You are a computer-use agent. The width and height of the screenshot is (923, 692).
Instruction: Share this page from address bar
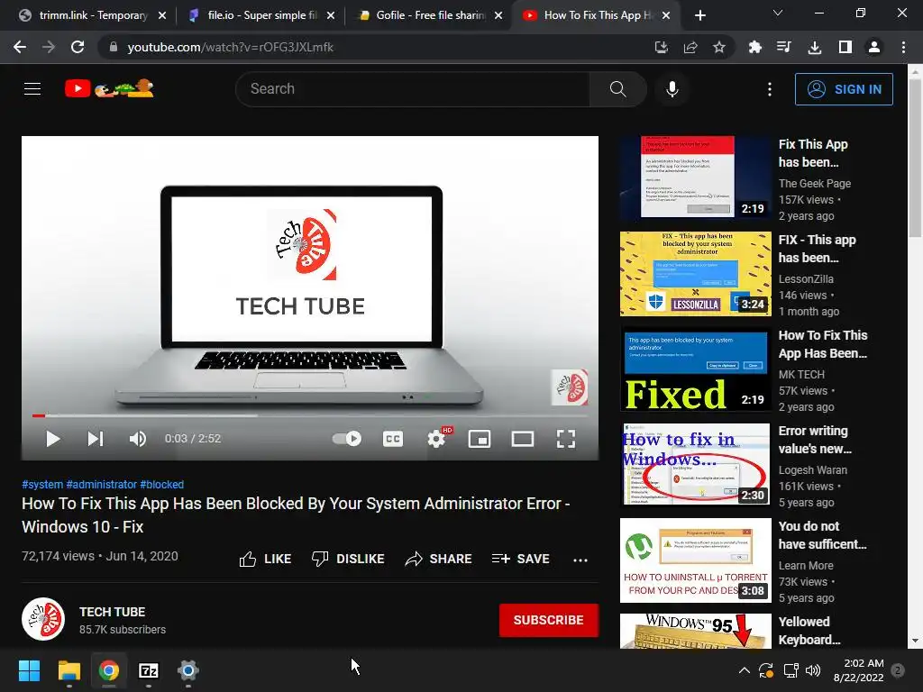click(690, 47)
